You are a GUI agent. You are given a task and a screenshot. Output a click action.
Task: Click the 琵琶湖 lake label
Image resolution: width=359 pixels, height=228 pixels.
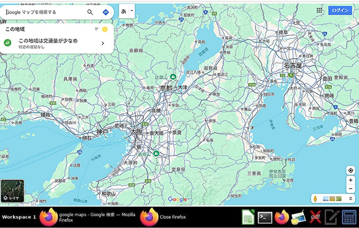[204, 52]
